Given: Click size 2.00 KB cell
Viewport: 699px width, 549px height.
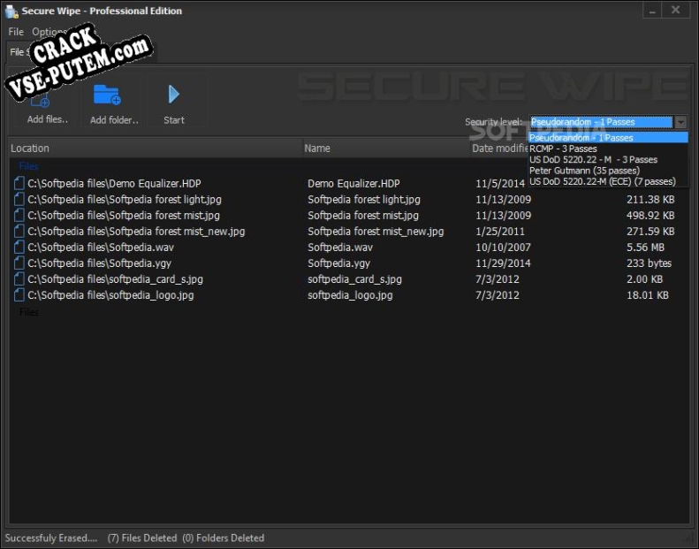Looking at the screenshot, I should [x=644, y=279].
